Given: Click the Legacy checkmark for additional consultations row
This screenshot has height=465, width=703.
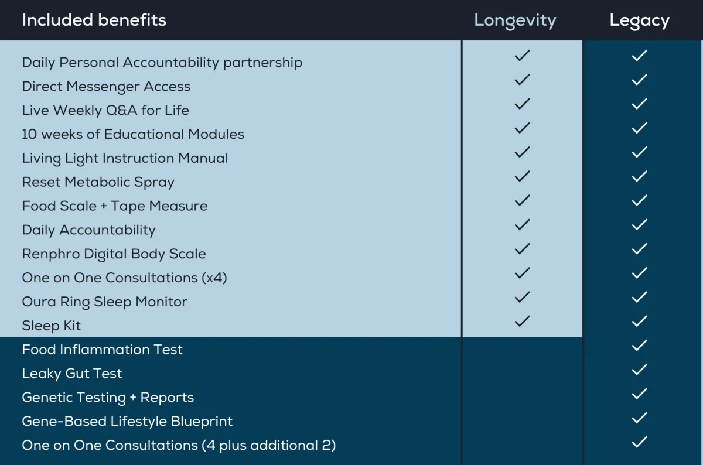Looking at the screenshot, I should coord(639,442).
